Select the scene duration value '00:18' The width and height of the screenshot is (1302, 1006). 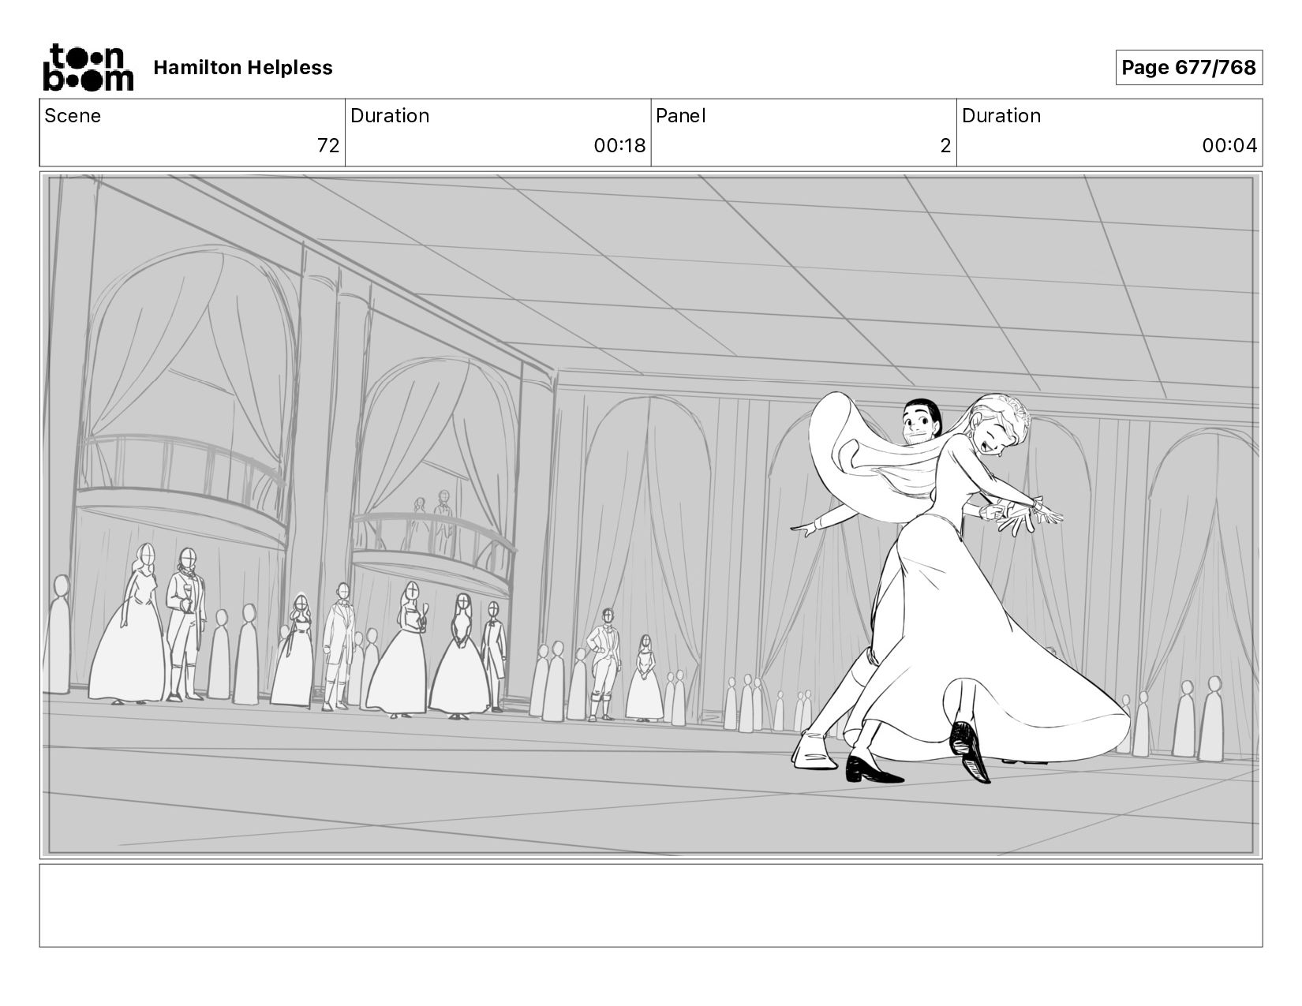pyautogui.click(x=619, y=146)
